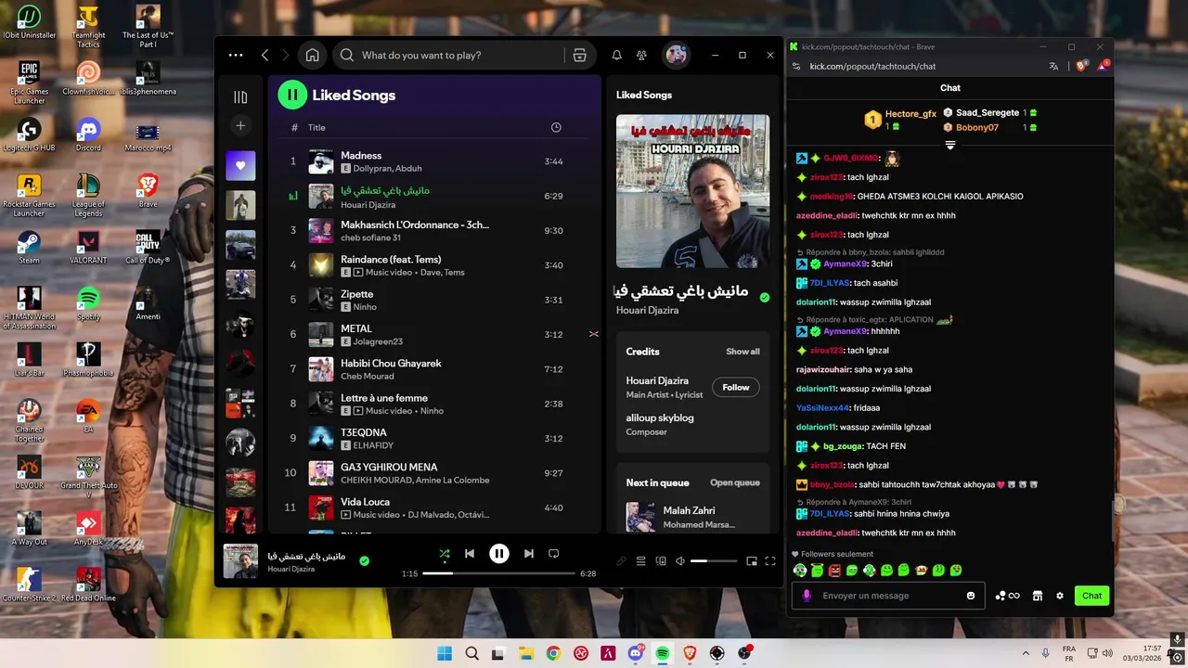Expand Your Library sidebar icon

pyautogui.click(x=240, y=96)
